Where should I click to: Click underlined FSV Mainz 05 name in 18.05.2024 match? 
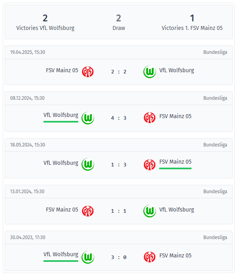pos(175,162)
